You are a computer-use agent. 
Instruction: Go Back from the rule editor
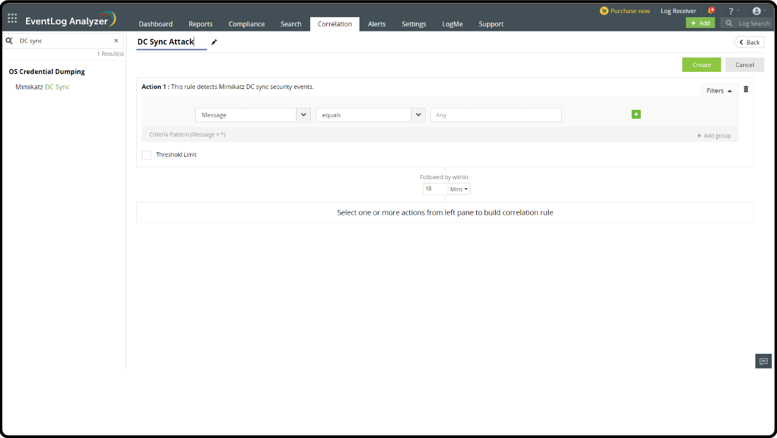[x=749, y=42]
